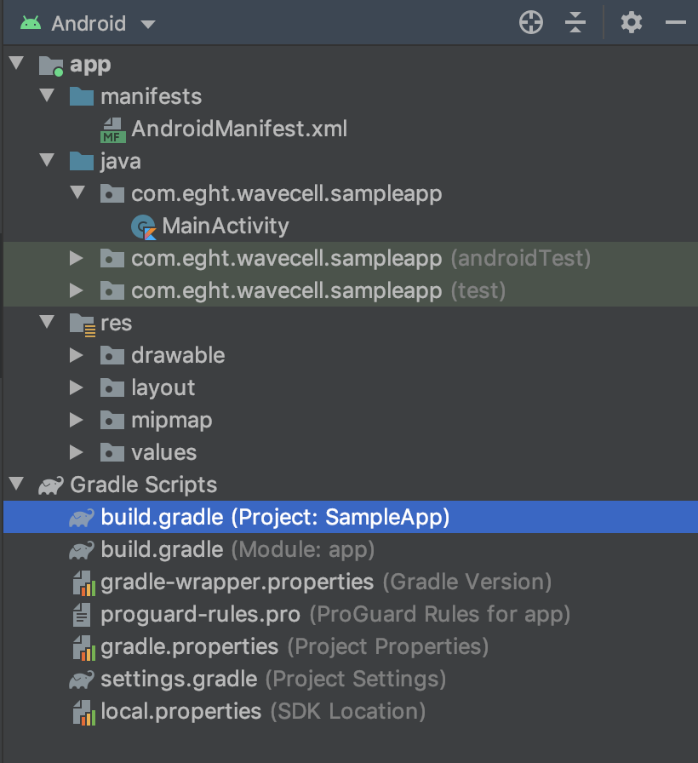Expand the values resource folder
The image size is (698, 763).
77,452
